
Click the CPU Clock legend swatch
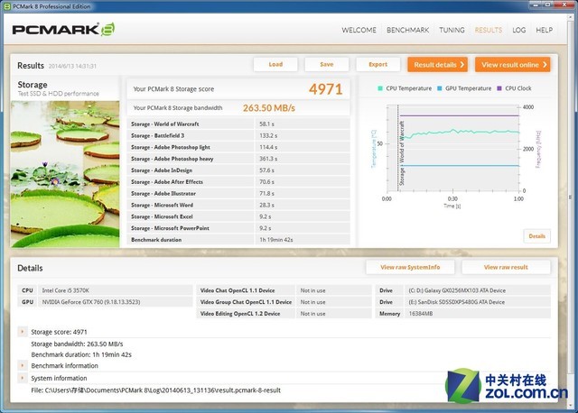coord(499,88)
